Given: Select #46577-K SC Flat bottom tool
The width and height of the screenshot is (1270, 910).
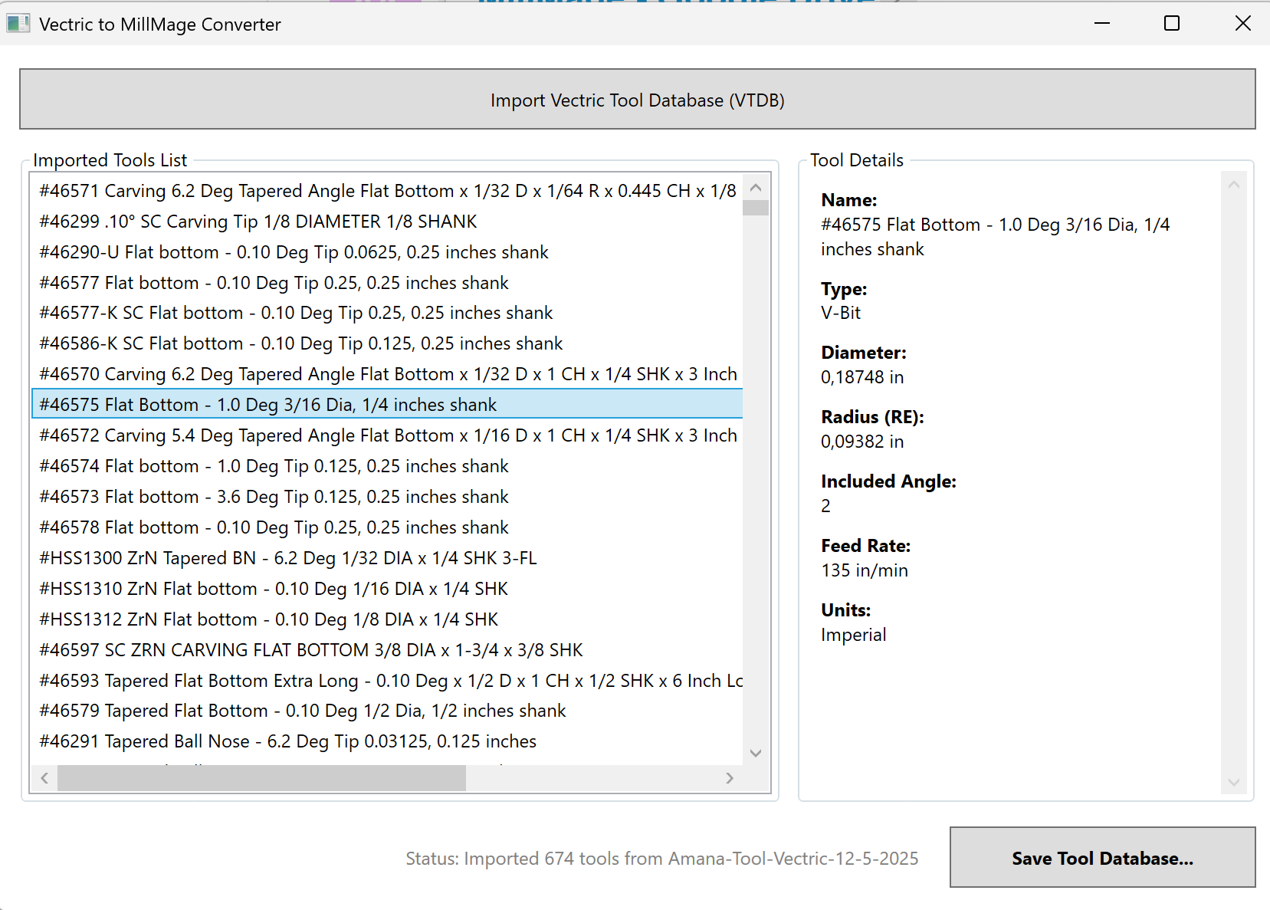Looking at the screenshot, I should click(296, 313).
